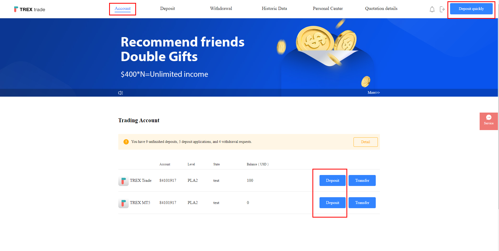Click the TREX Trade account logo icon
499x251 pixels.
[x=124, y=181]
